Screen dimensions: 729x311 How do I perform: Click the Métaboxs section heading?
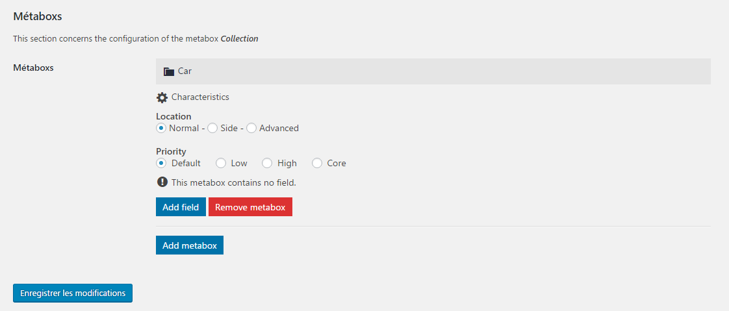38,17
